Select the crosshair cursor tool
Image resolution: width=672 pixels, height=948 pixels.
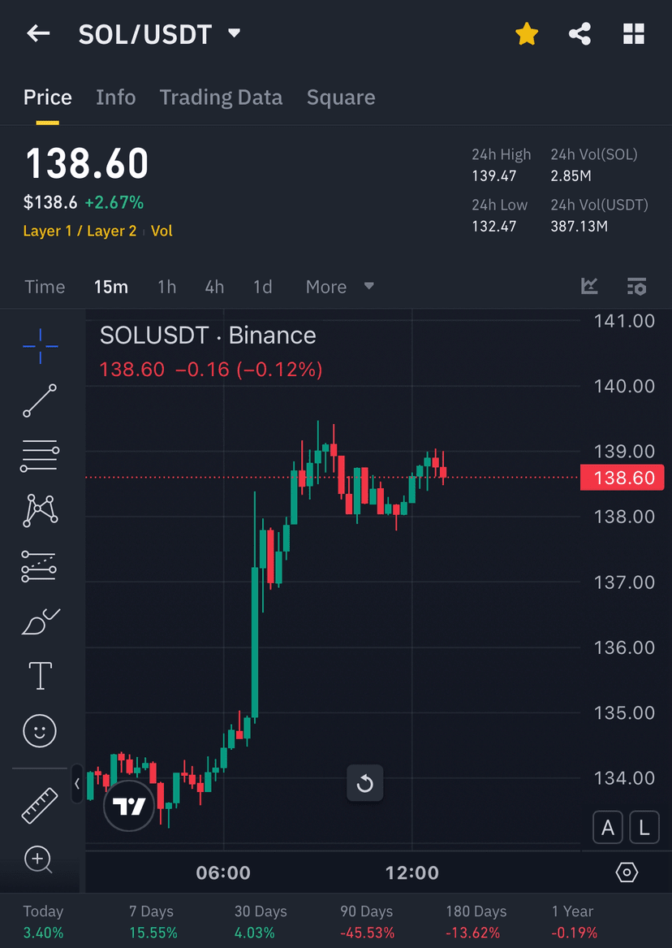pyautogui.click(x=41, y=346)
